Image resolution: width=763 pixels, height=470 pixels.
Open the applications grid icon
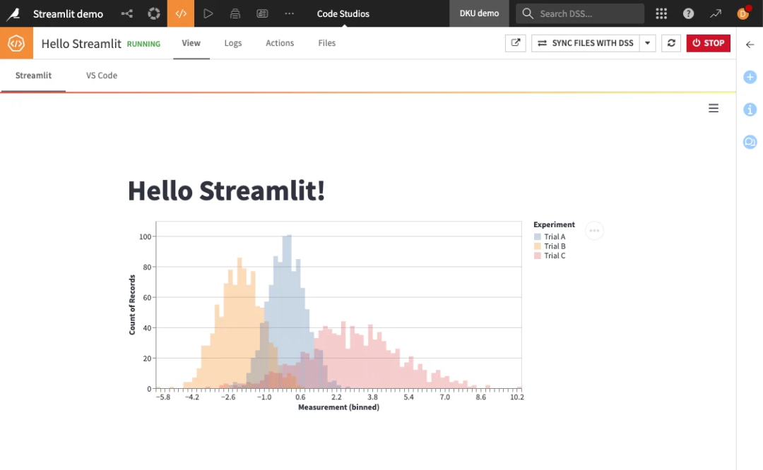[661, 13]
